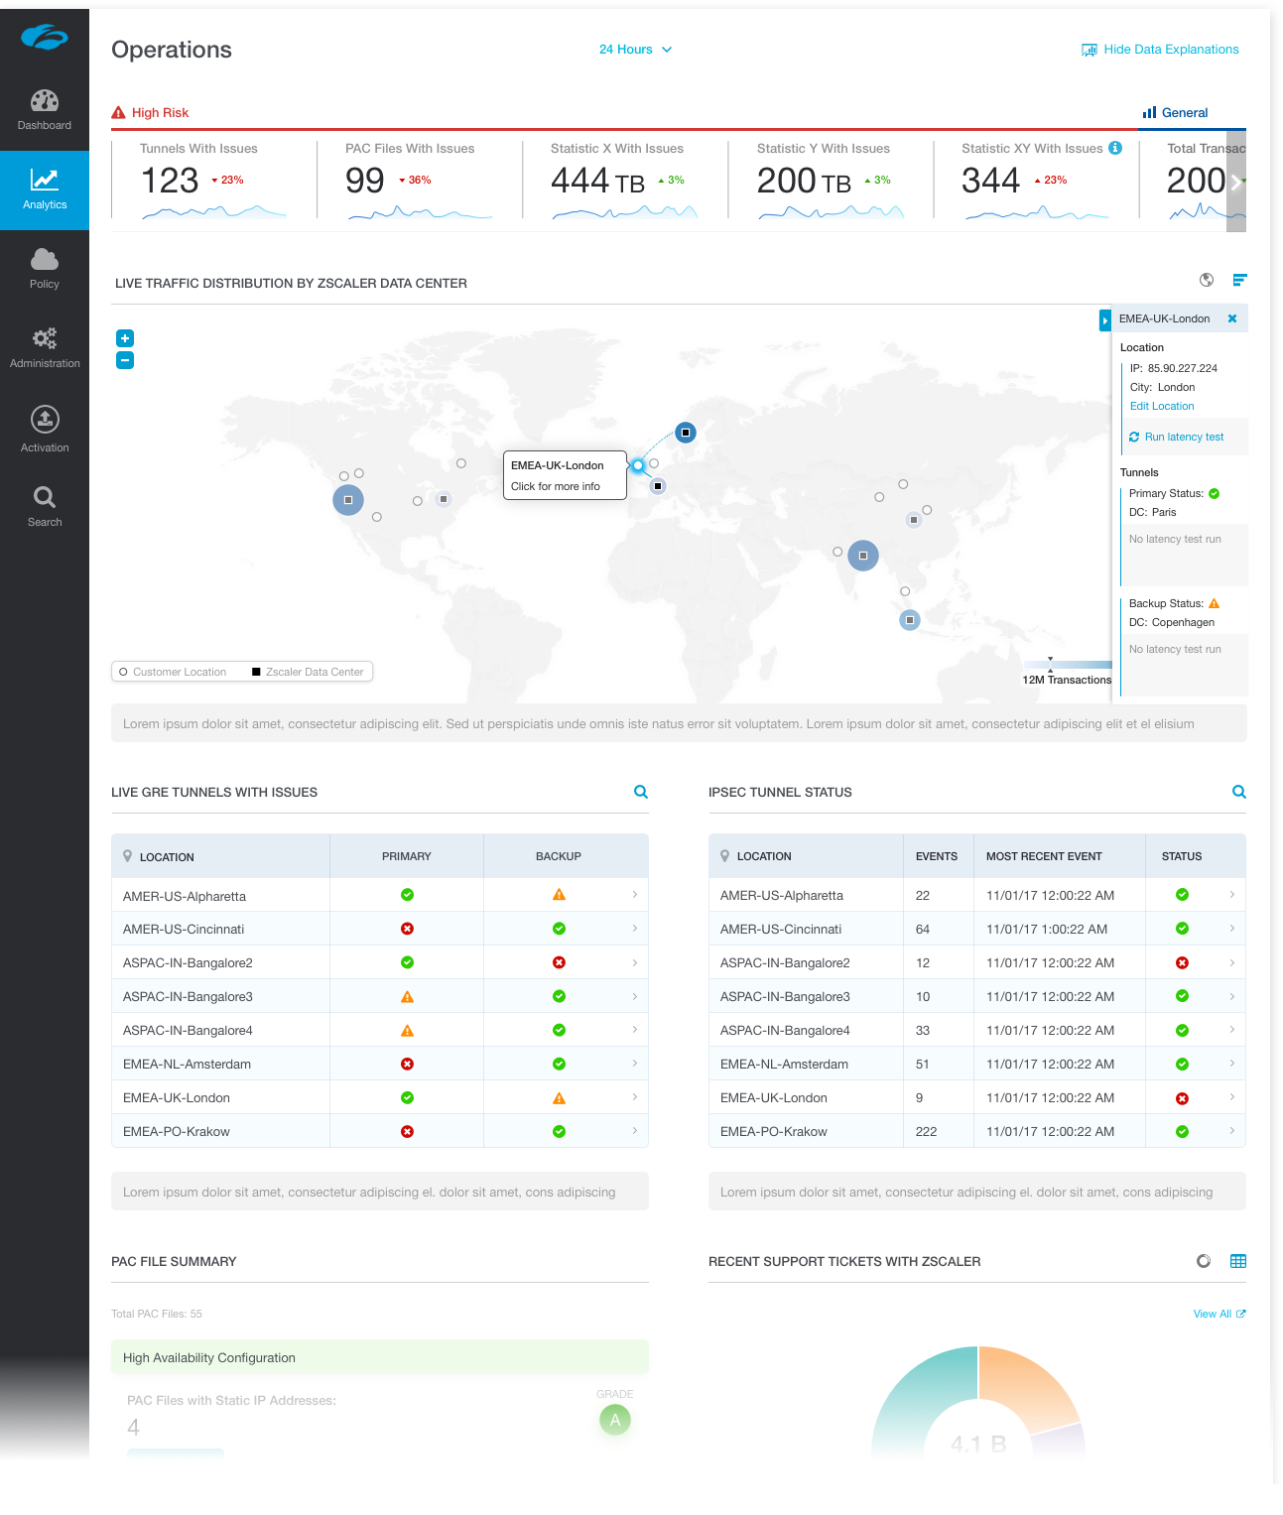The height and width of the screenshot is (1515, 1283).
Task: Select the High Risk tab
Action: point(151,113)
